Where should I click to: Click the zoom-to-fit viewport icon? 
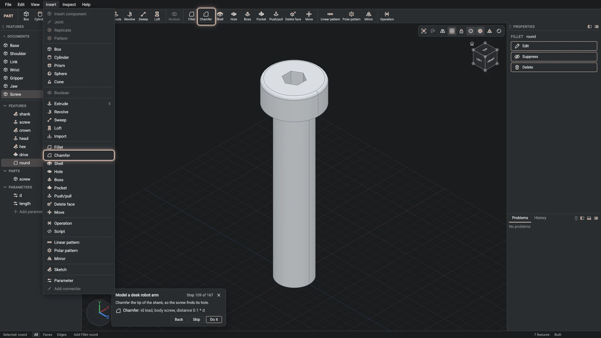click(x=424, y=31)
